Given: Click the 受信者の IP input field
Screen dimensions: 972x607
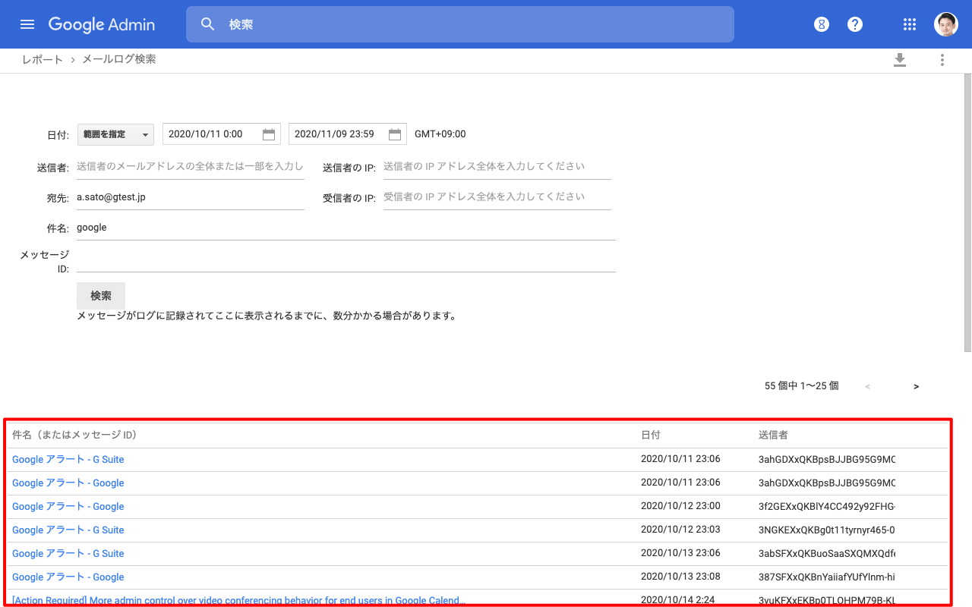Looking at the screenshot, I should pos(497,197).
